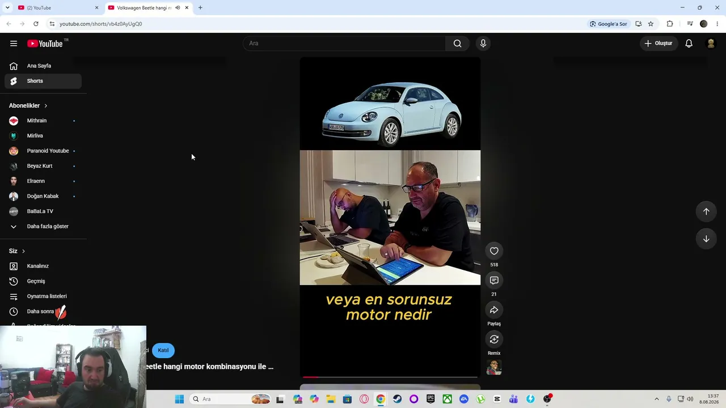Open the YouTube account avatar menu
Screen dimensions: 726x408
(x=710, y=44)
